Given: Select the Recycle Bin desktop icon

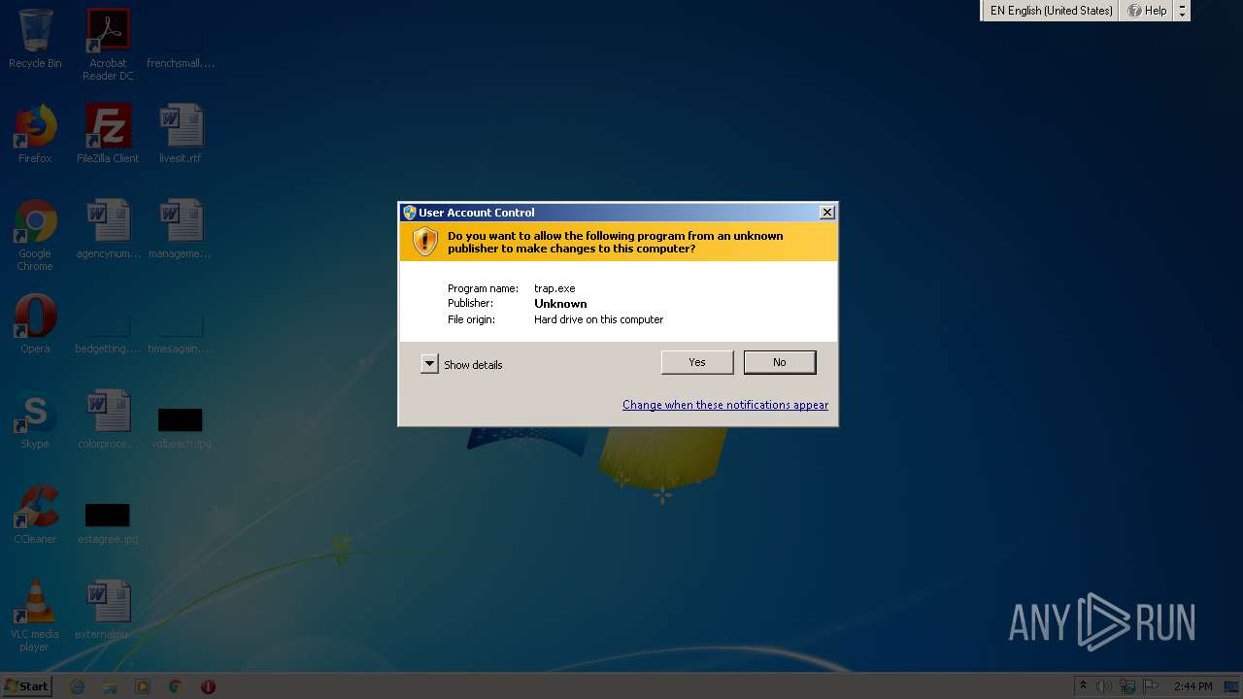Looking at the screenshot, I should pos(35,39).
